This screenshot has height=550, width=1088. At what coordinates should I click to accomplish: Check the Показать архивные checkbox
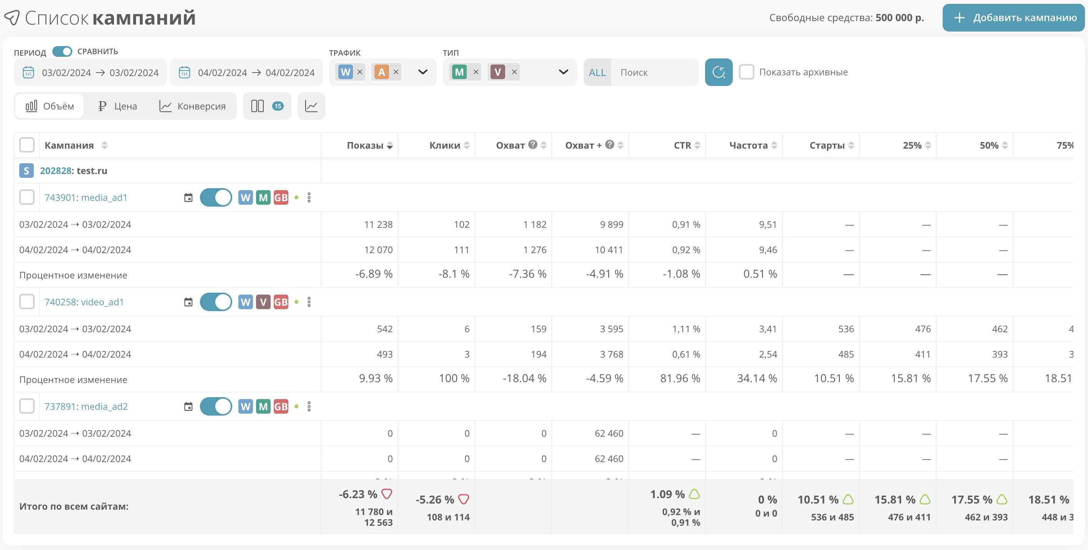click(746, 72)
